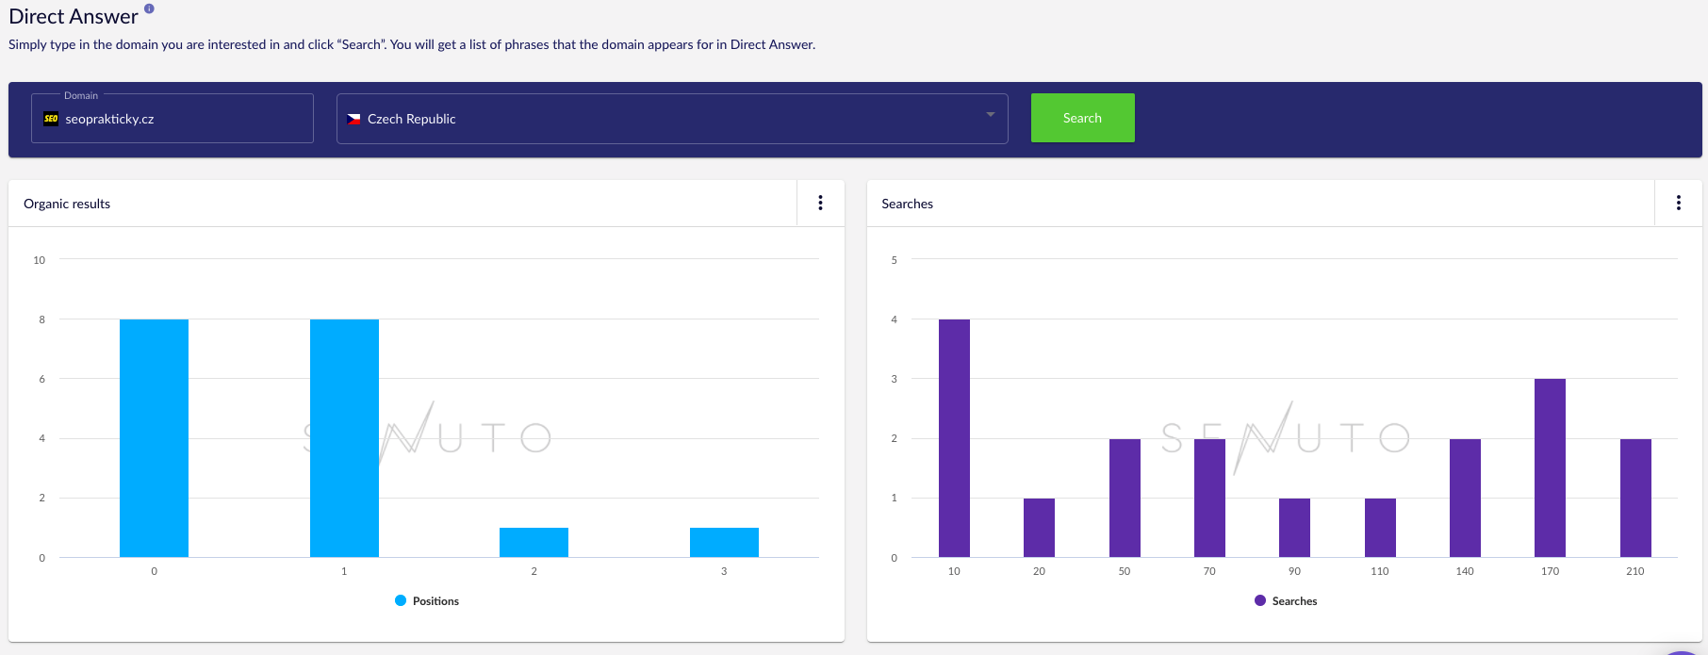Click the SEO favicon in the Domain field

click(51, 119)
